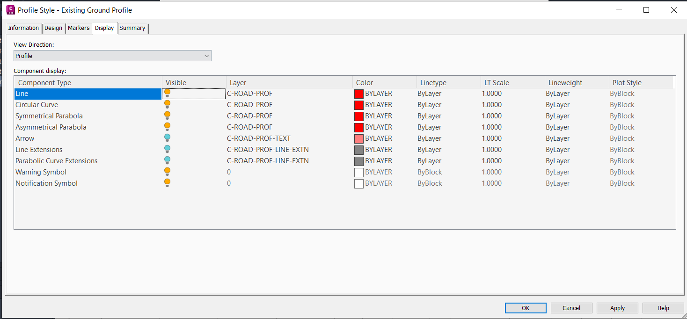The width and height of the screenshot is (687, 319).
Task: Toggle Symmetrical Parabola visibility
Action: point(167,116)
